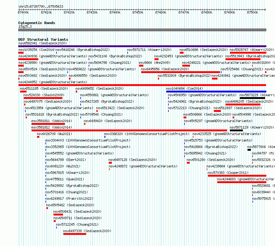Screen dimensions: 275x246
Task: Select esv3366320 (1000GenomesConsortiumPilotProject) variant
Action: tap(147, 134)
